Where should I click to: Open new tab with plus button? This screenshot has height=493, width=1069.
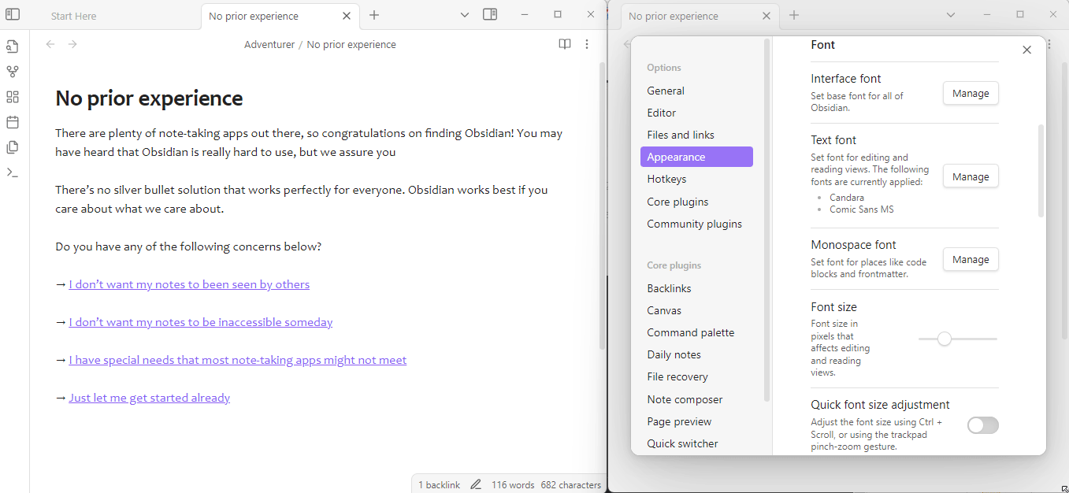pos(374,15)
